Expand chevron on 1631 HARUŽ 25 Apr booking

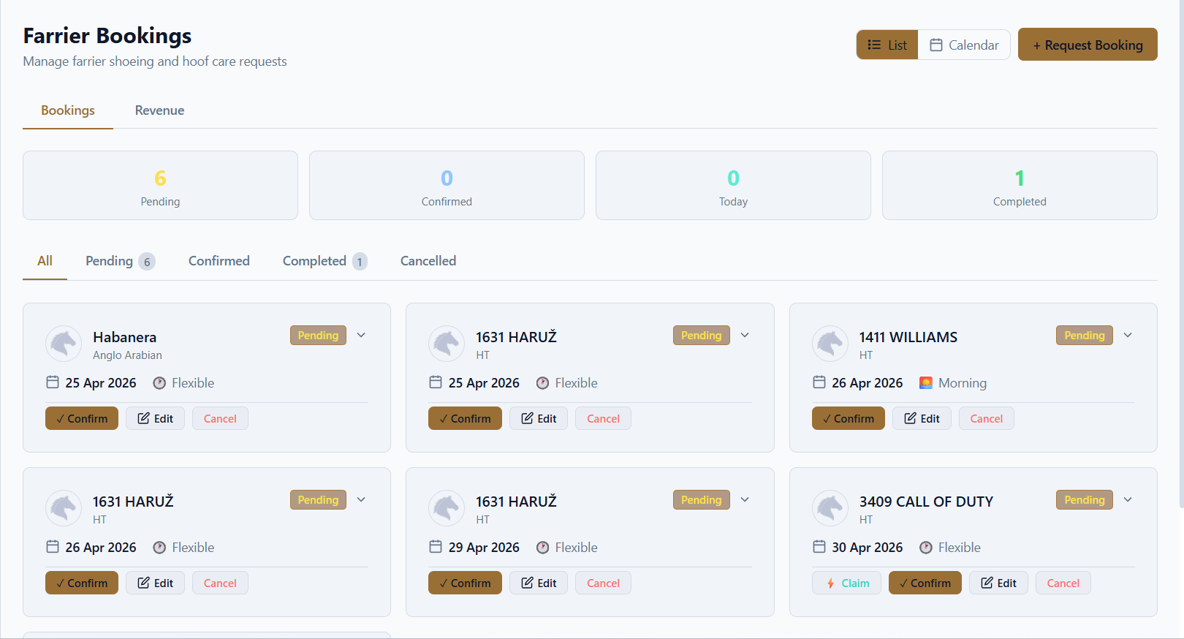point(745,336)
